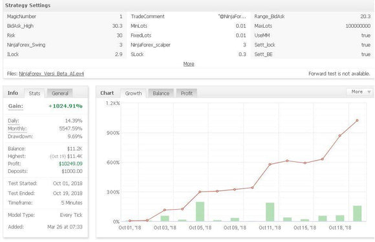
Task: Click the Sett_BE setting label
Action: click(x=263, y=54)
